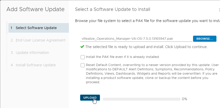220x108 pixels.
Task: Click the BROWSE button
Action: tap(204, 39)
